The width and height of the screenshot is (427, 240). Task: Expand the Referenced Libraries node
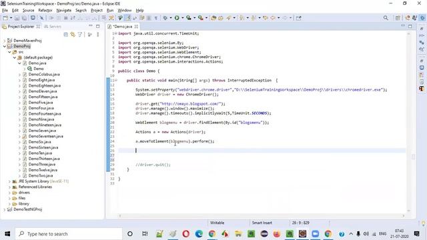[9, 187]
